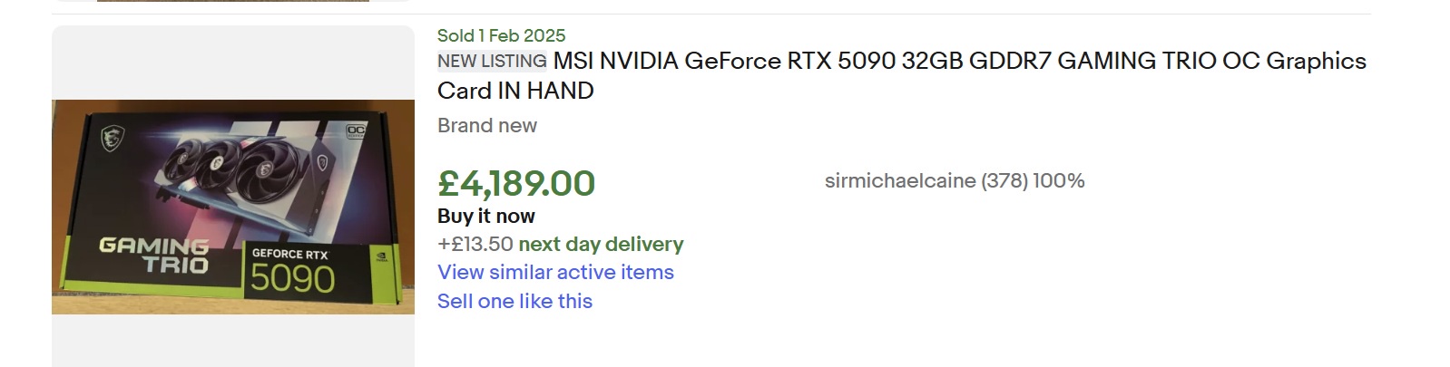Open View similar active items
1450x367 pixels.
pyautogui.click(x=555, y=272)
